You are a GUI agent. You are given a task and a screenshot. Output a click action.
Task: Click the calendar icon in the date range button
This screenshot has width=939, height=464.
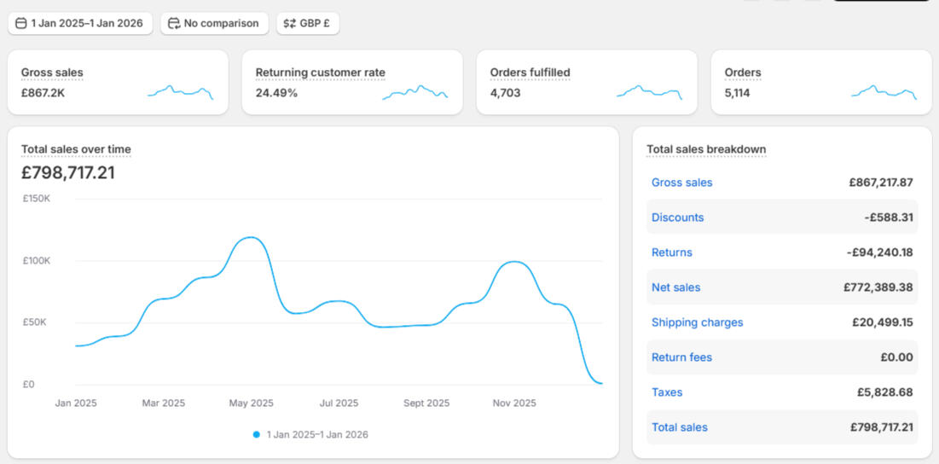(21, 24)
